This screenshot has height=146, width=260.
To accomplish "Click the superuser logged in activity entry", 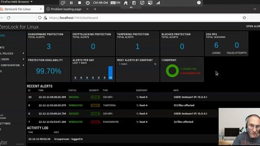I will pyautogui.click(x=123, y=139).
